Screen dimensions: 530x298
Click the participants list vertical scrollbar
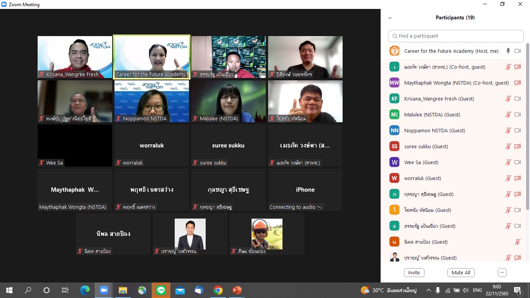pyautogui.click(x=527, y=128)
